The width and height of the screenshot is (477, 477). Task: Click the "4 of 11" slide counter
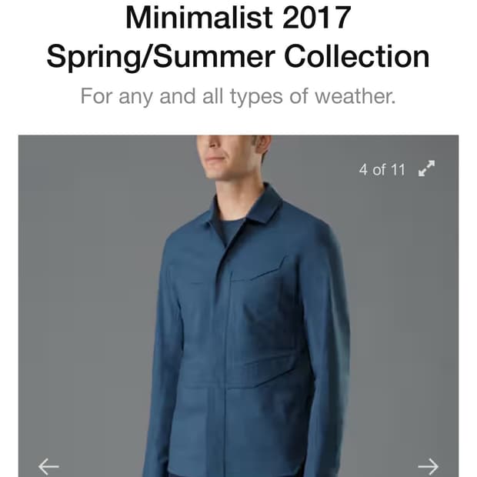coord(382,169)
